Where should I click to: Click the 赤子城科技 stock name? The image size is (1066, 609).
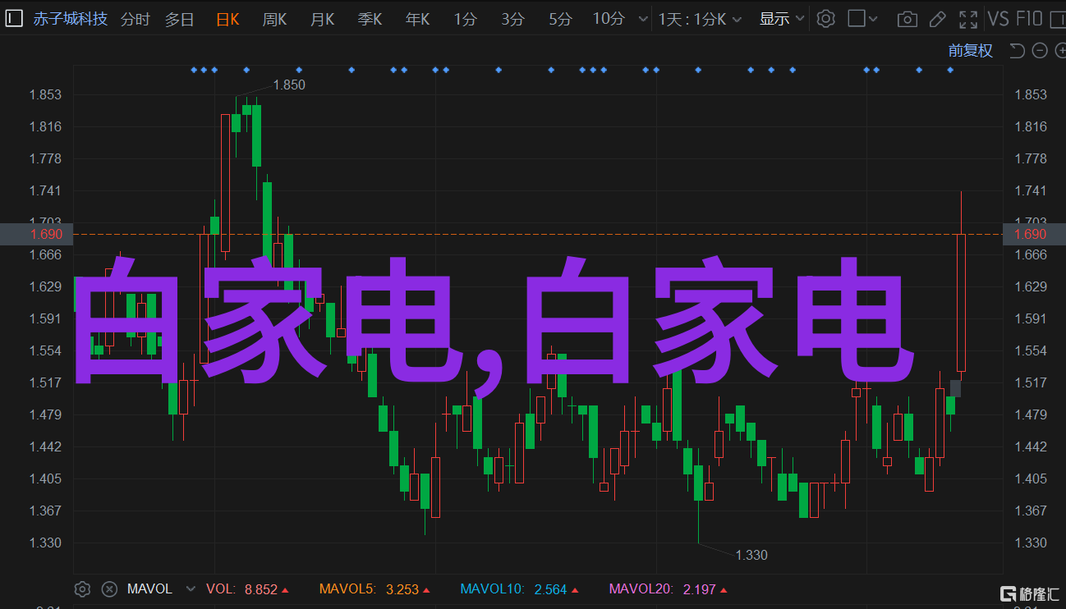(71, 19)
